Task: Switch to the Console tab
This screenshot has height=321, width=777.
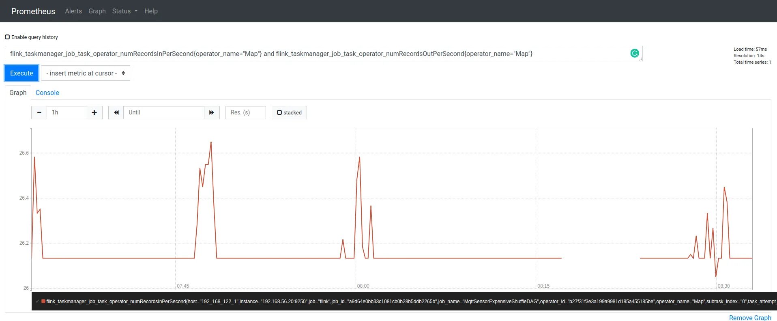Action: [47, 93]
